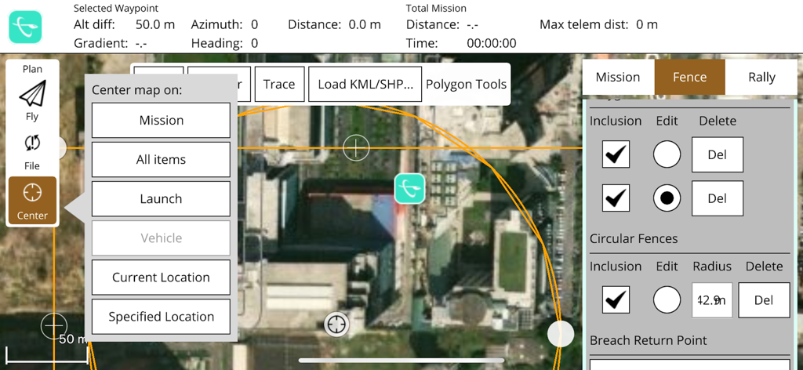
Task: Switch to the Mission tab
Action: 618,78
